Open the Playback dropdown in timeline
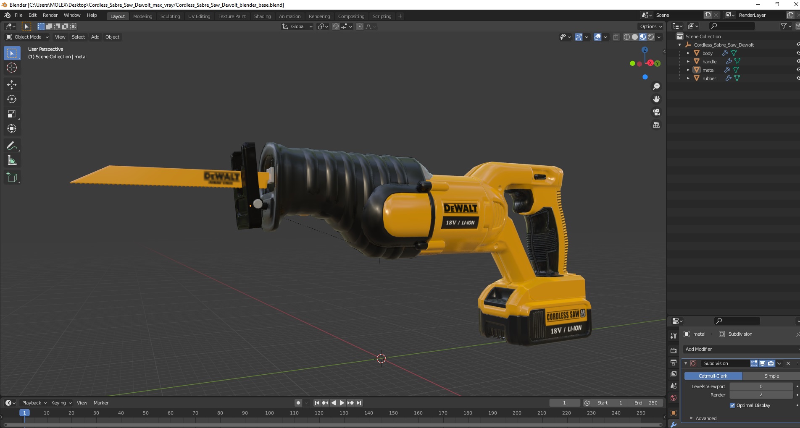 (34, 403)
